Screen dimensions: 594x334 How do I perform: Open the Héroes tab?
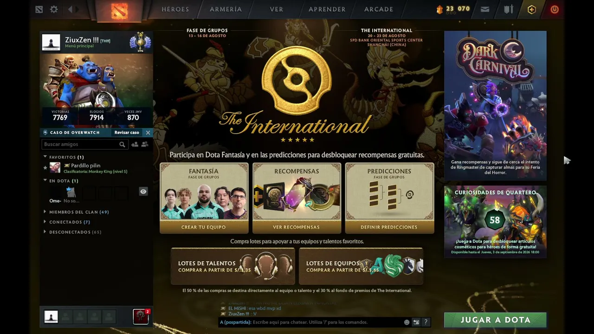pos(175,9)
